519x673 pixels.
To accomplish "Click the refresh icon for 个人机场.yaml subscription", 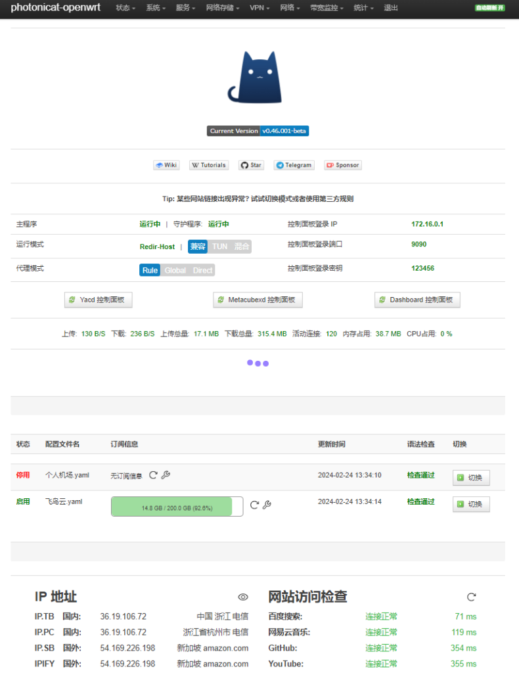I will pos(153,475).
